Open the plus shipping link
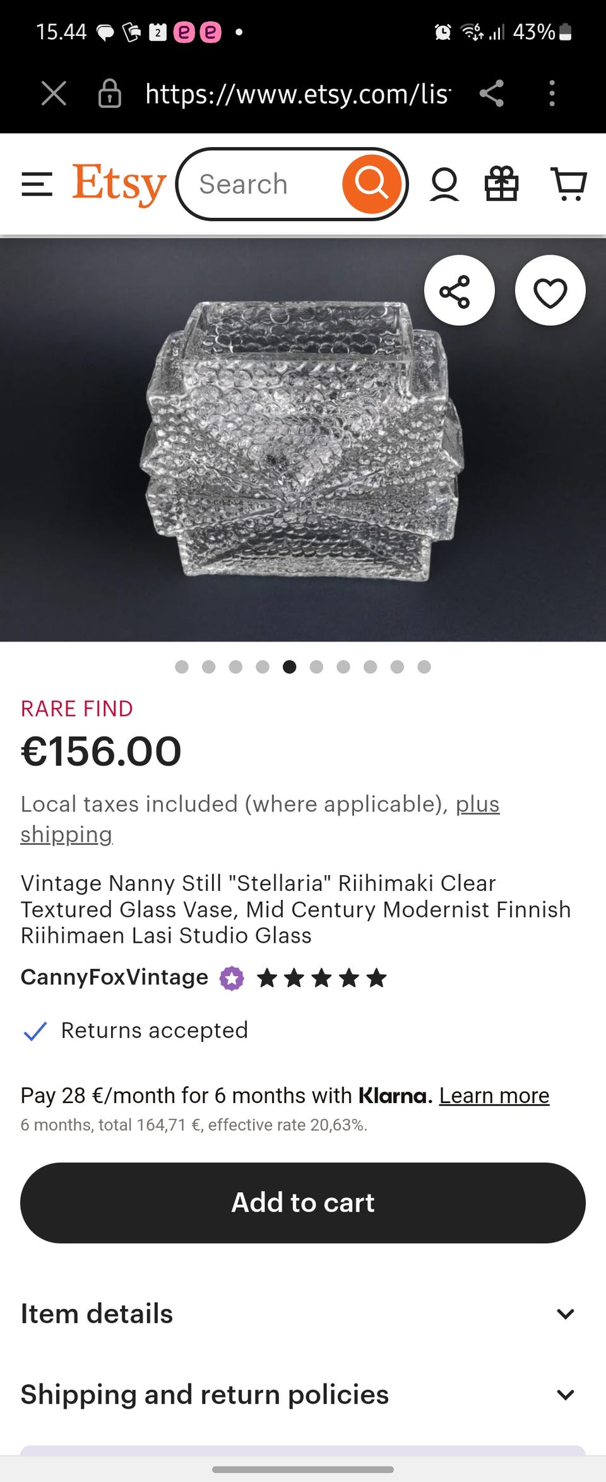This screenshot has width=606, height=1482. [477, 804]
